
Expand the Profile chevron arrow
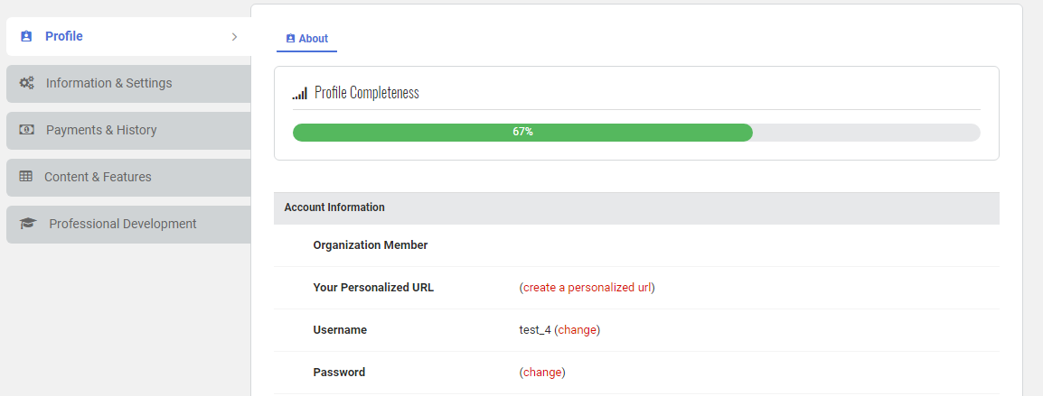point(234,37)
